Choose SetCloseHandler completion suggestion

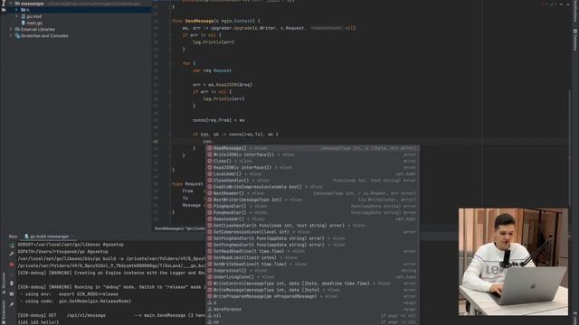tap(312, 226)
